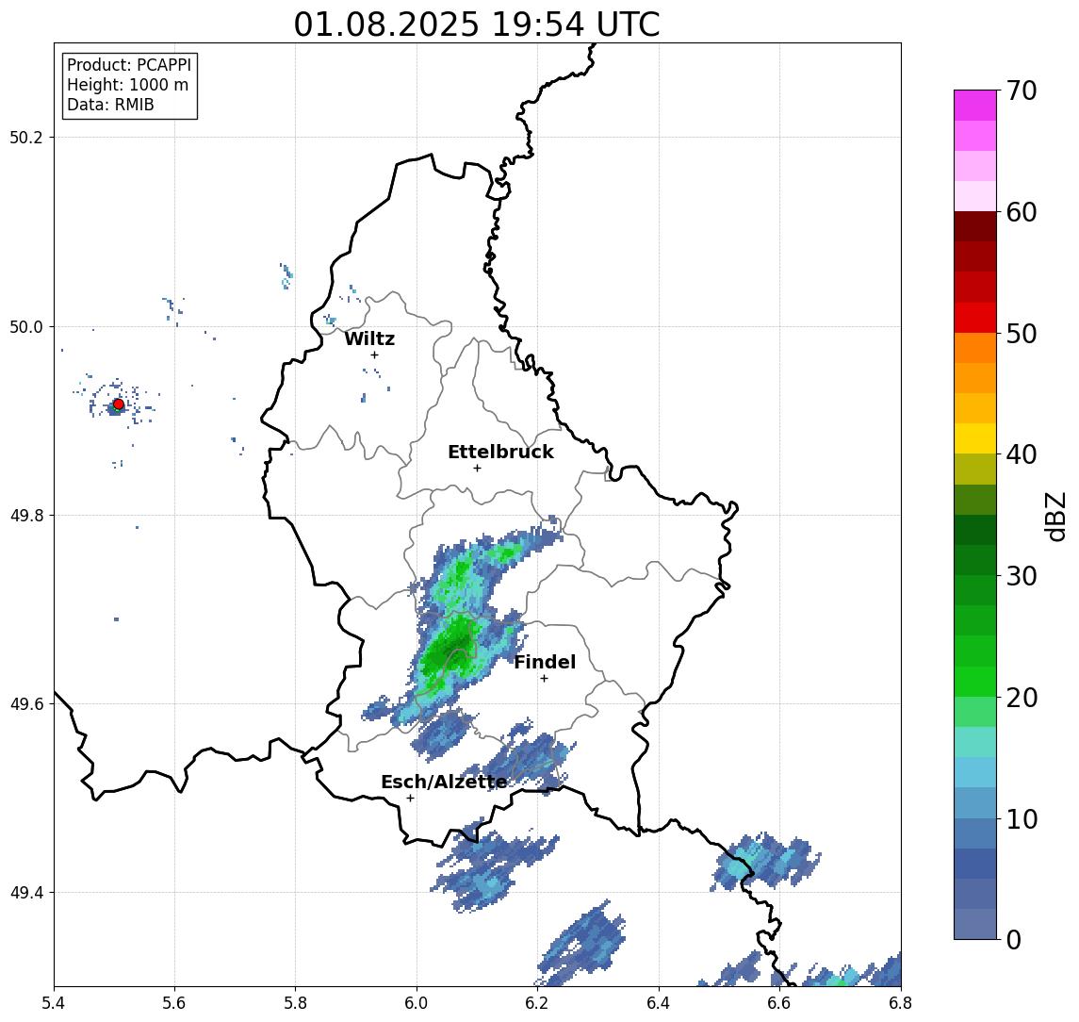Click the longitude axis label '6.2'
This screenshot has height=1022, width=1079.
(537, 1003)
